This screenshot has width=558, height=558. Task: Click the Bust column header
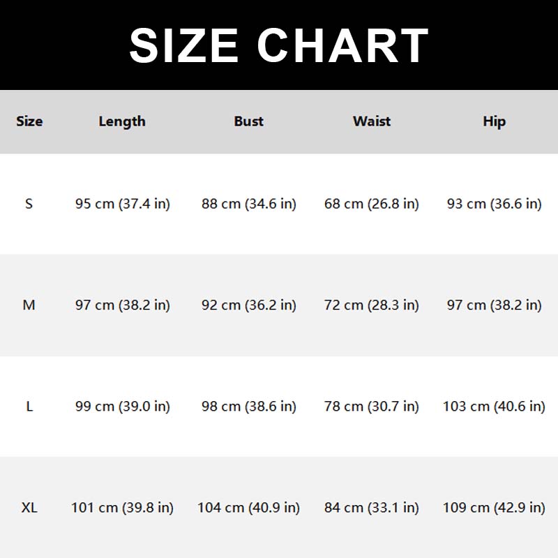coord(248,121)
